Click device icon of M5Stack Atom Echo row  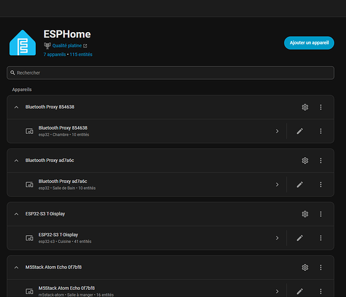tap(30, 292)
